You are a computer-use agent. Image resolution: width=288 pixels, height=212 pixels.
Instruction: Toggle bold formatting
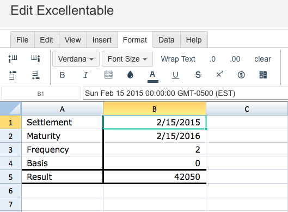[62, 75]
